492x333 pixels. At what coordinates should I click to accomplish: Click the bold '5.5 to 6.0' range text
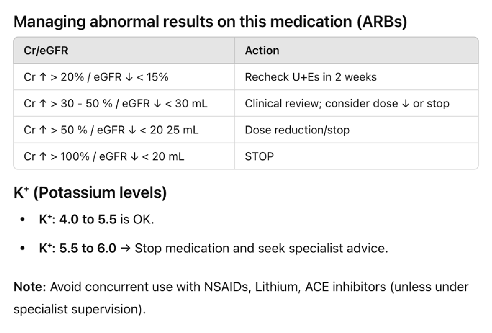pos(88,248)
